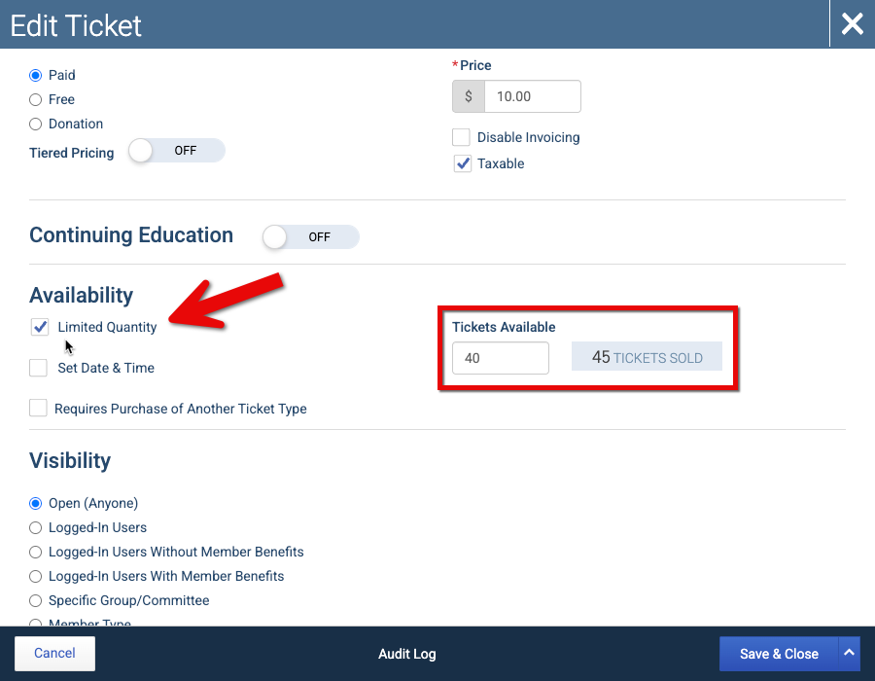Check the Set Date & Time box

pyautogui.click(x=39, y=368)
